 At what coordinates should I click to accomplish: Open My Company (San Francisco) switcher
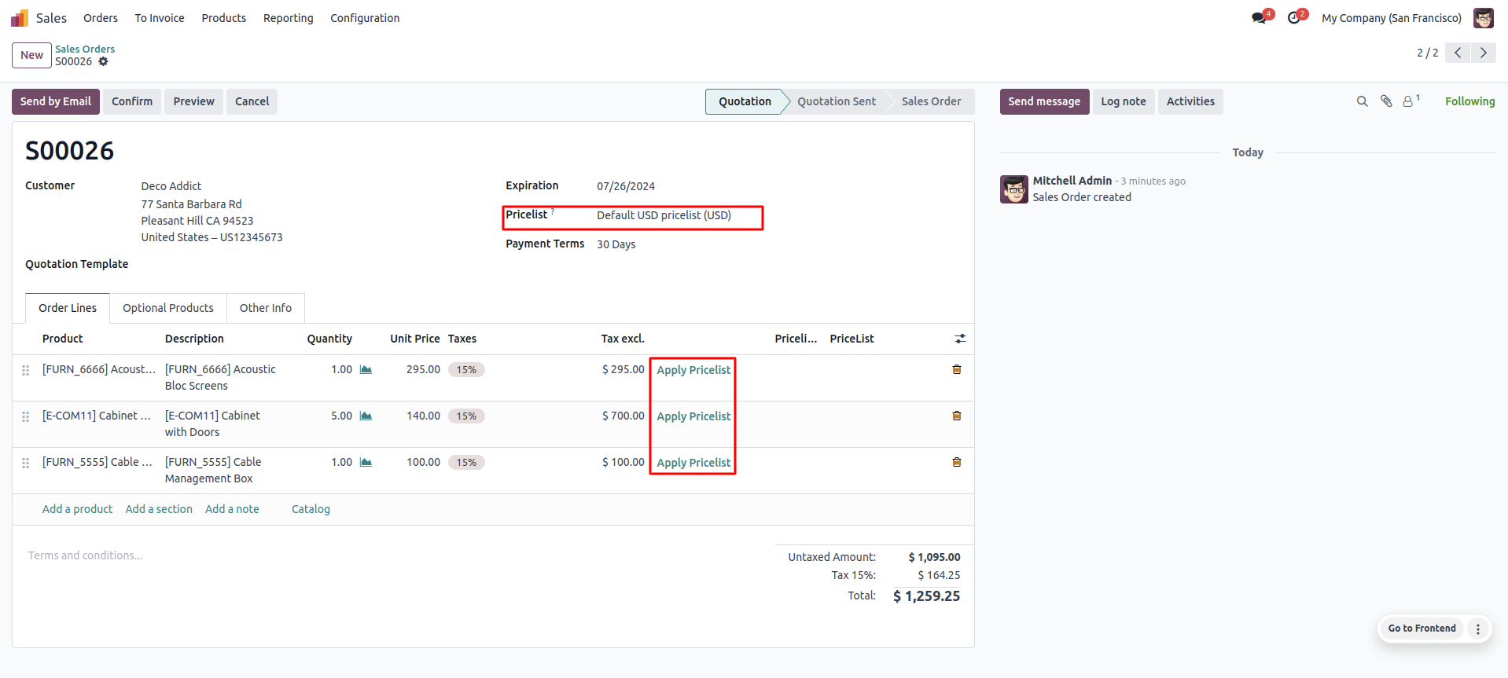1391,18
